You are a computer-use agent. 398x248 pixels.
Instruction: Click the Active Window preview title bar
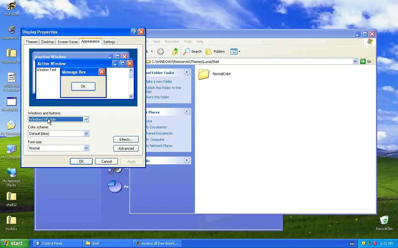tap(85, 64)
